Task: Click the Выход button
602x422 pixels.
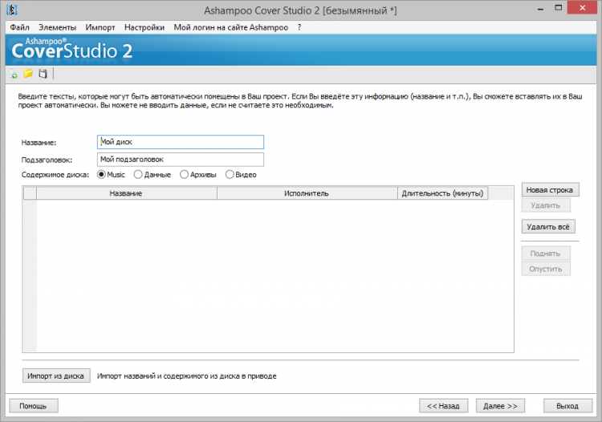Action: pyautogui.click(x=567, y=406)
